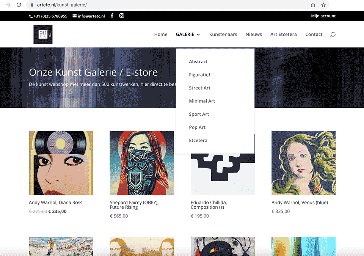Viewport: 364px width, 256px height.
Task: Click the share icon in address bar
Action: pyautogui.click(x=313, y=5)
